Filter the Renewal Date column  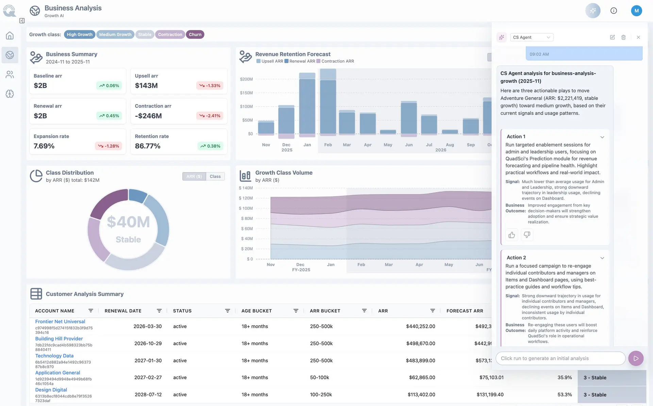tap(159, 311)
